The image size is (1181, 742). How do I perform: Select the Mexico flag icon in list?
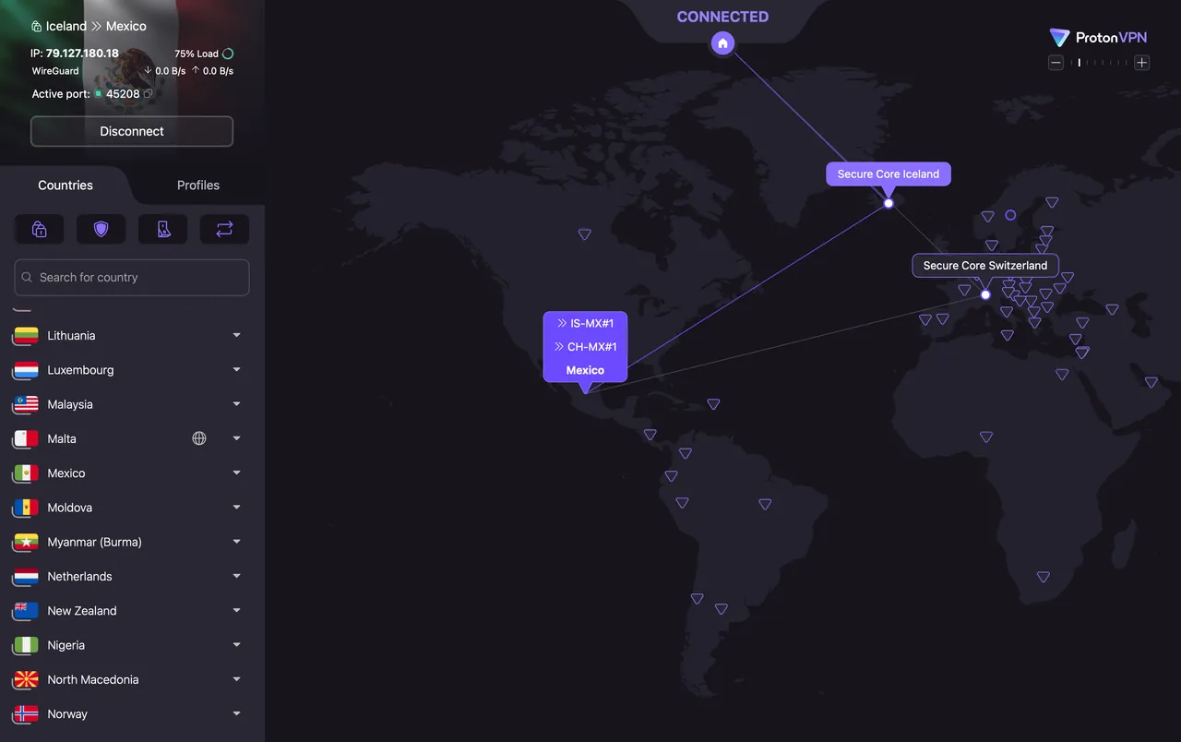click(x=26, y=473)
